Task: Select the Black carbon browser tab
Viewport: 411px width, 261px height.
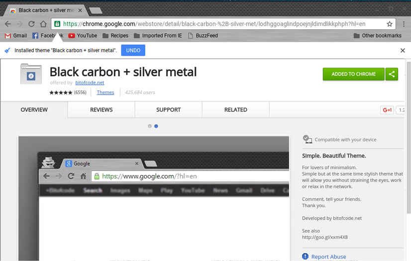Action: pyautogui.click(x=45, y=10)
